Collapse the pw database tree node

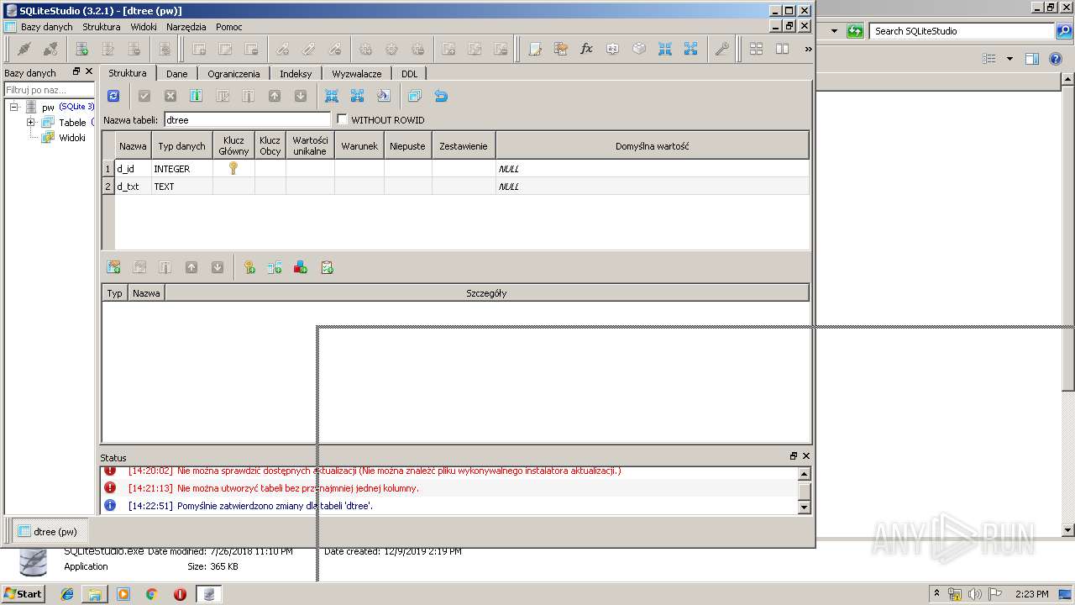(x=14, y=107)
